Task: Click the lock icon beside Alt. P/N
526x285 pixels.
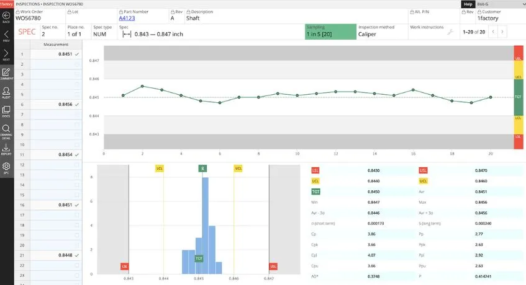Action: coord(412,12)
